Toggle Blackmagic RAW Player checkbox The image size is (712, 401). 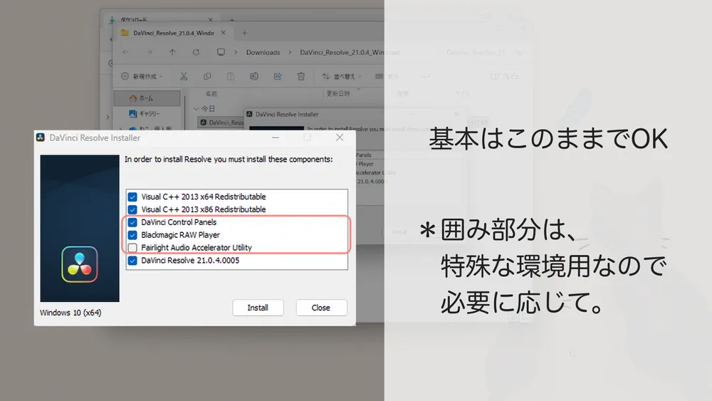[132, 235]
